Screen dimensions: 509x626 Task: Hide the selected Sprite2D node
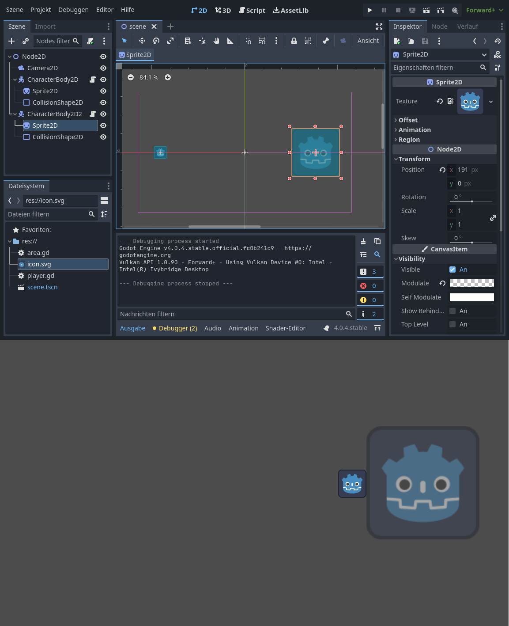click(x=103, y=125)
